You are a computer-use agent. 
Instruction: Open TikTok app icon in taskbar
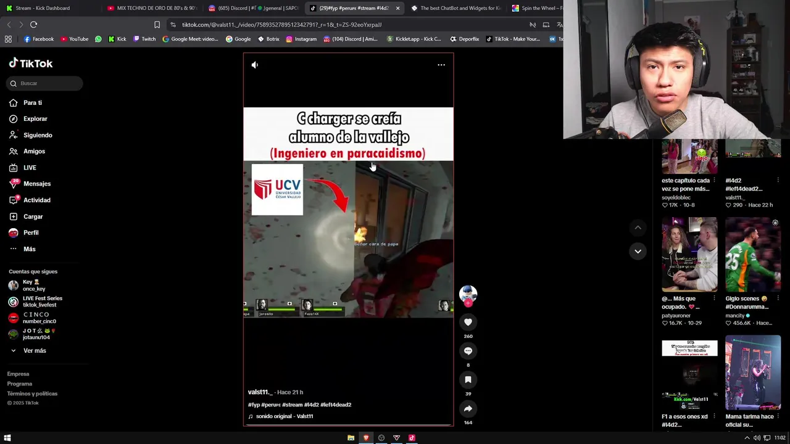tap(412, 438)
